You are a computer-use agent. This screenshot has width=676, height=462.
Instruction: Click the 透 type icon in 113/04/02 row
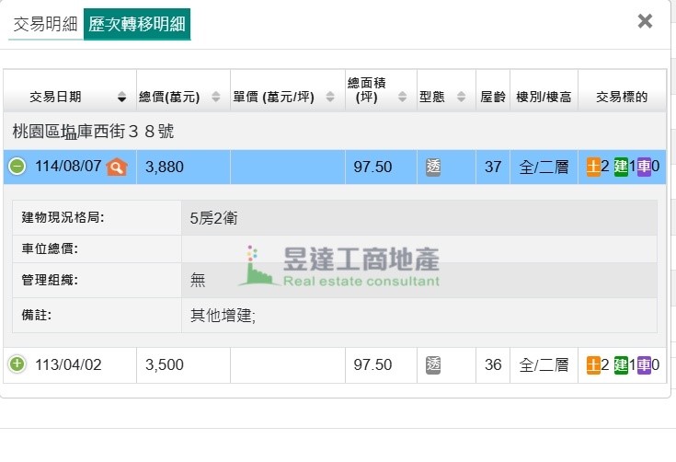[434, 364]
